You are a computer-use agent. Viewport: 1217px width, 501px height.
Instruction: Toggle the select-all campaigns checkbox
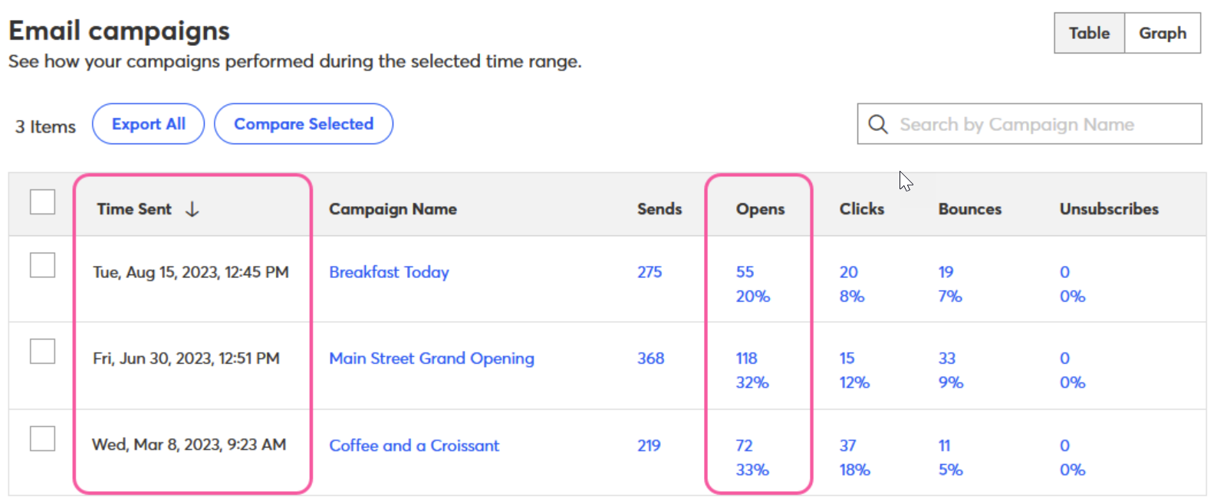point(42,202)
